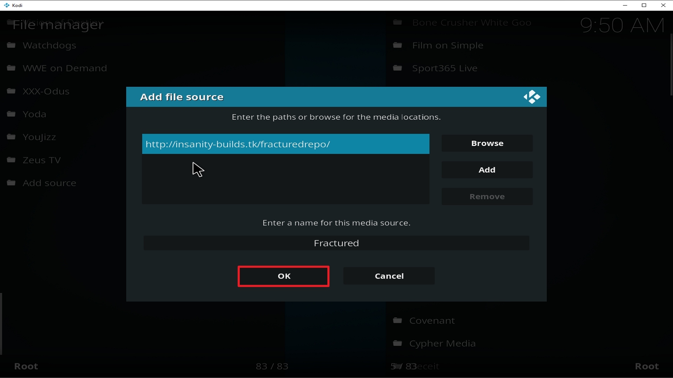Select the YouJizz folder icon
Screen dimensions: 673x378
click(x=11, y=137)
